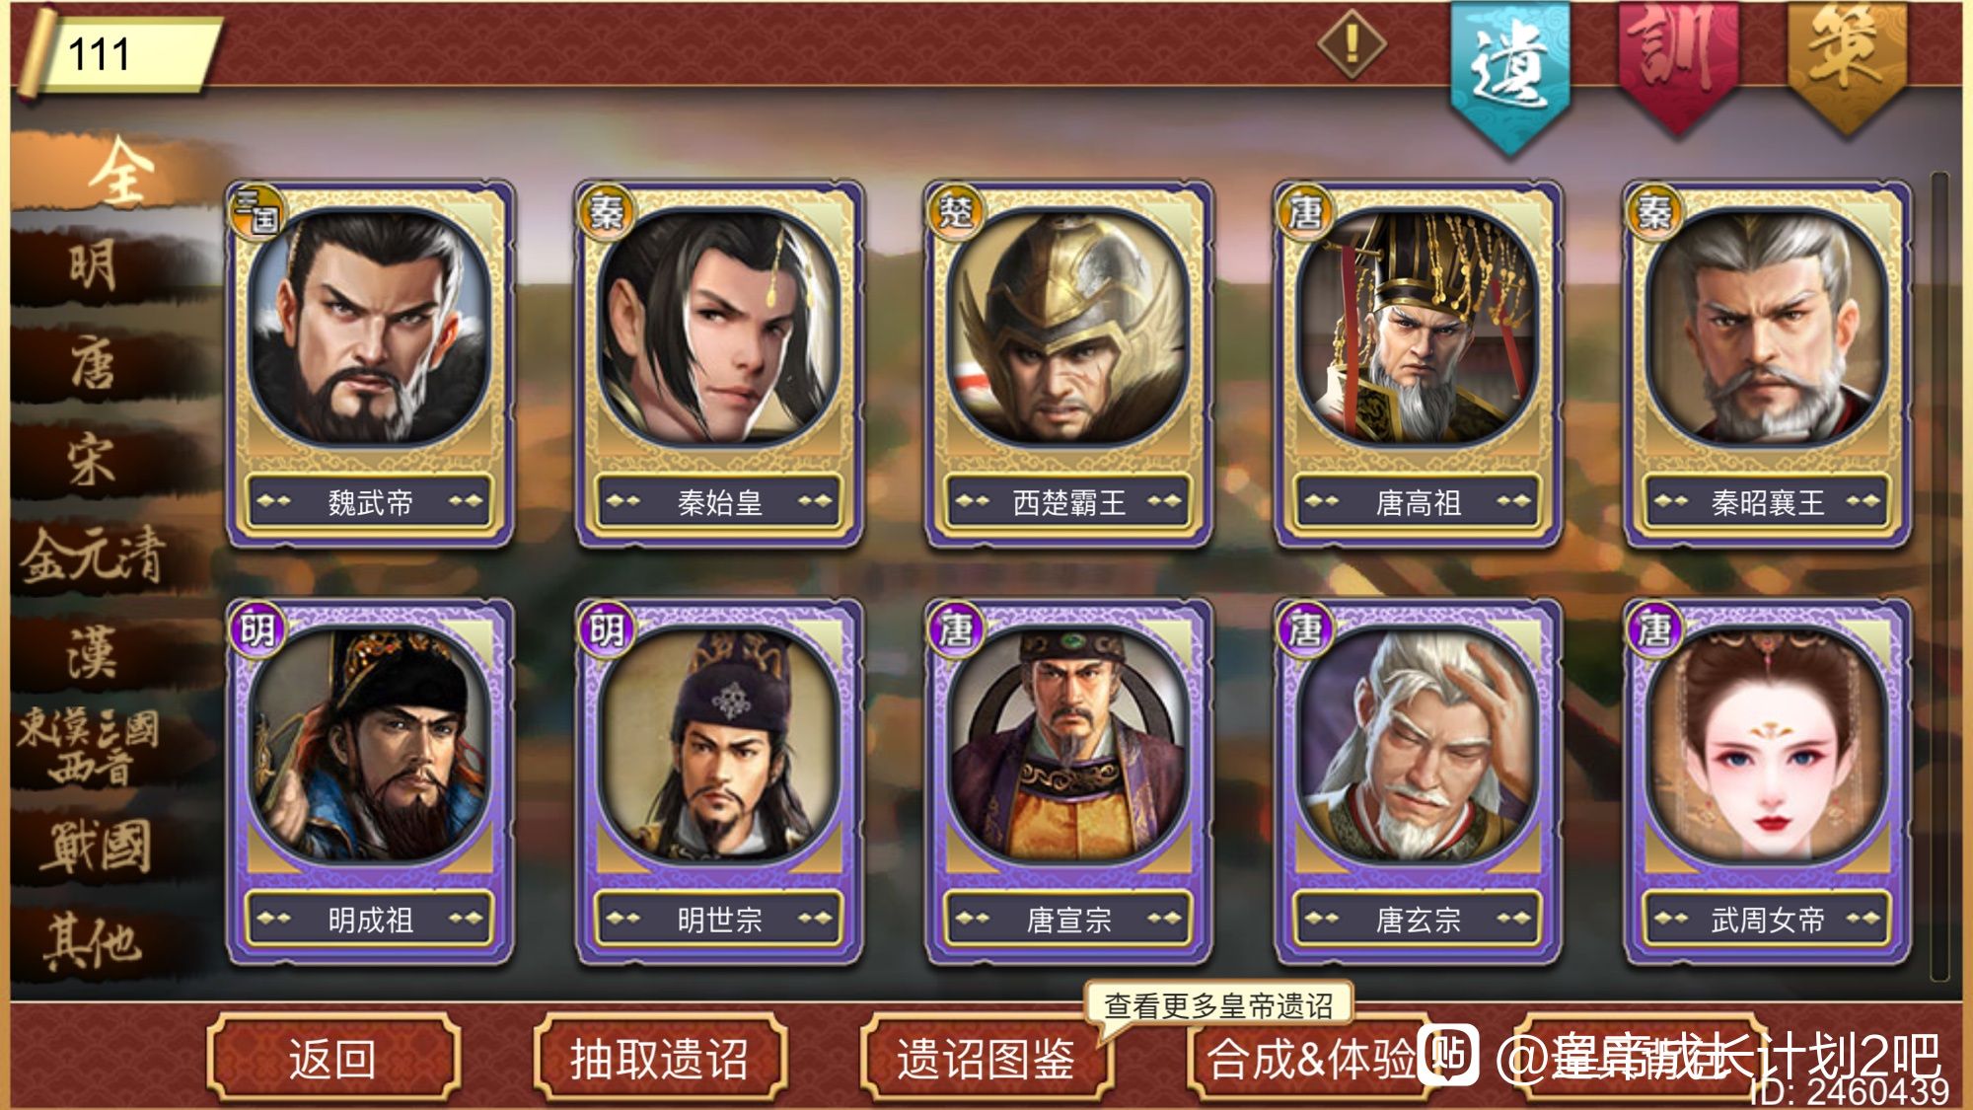Click the 抽取遗诏 draw button
The image size is (1973, 1110).
point(660,1058)
